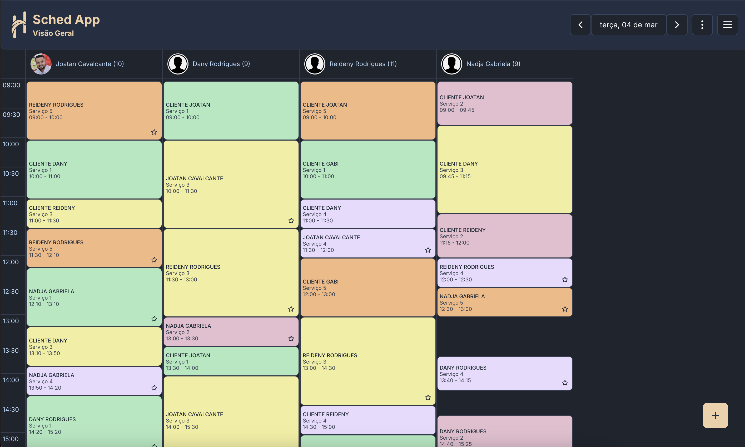Image resolution: width=745 pixels, height=447 pixels.
Task: Go to the previous day arrow
Action: point(580,25)
